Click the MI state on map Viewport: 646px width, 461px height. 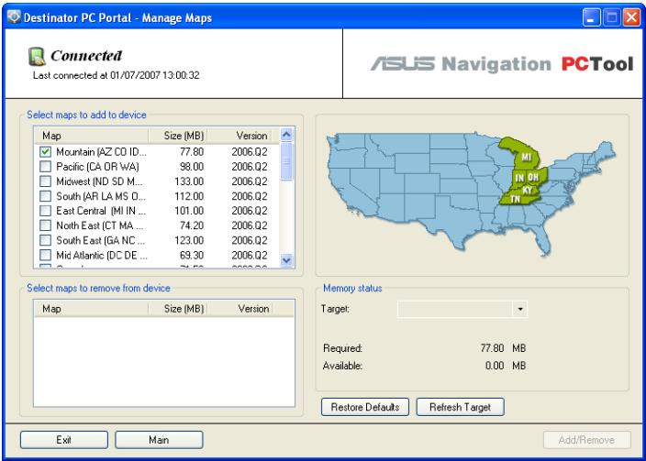(527, 157)
